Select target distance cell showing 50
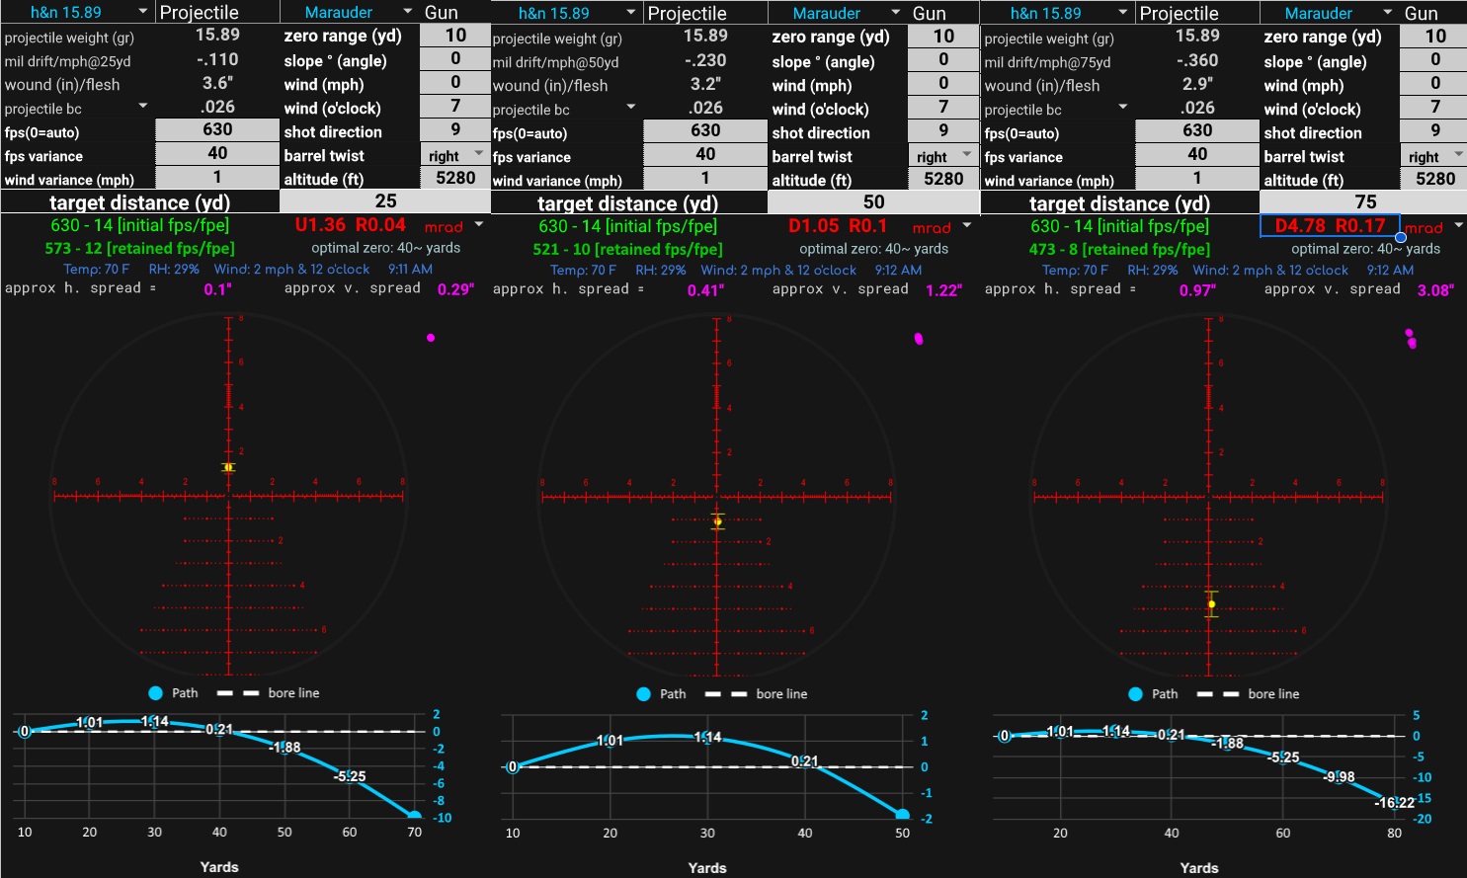1467x878 pixels. click(x=873, y=202)
